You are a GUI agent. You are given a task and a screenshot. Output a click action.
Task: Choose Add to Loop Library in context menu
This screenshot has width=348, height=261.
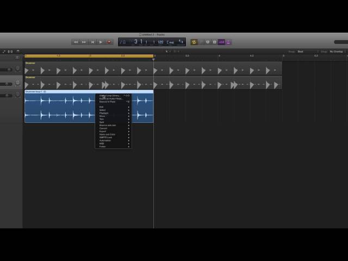[x=114, y=96]
